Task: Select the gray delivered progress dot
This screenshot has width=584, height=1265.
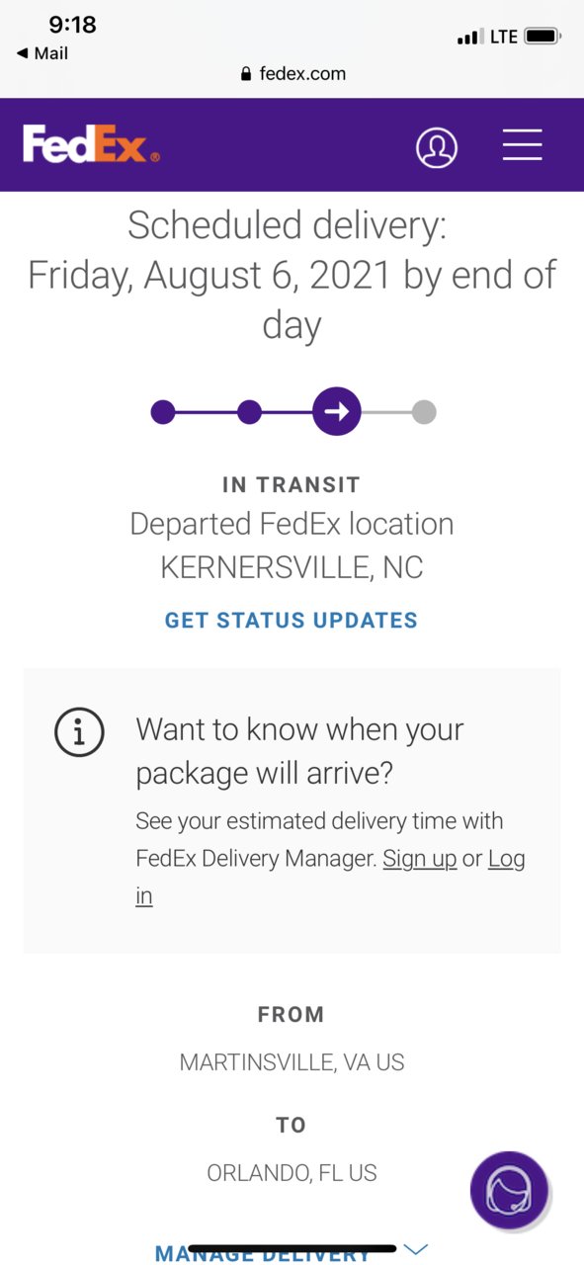Action: pyautogui.click(x=424, y=411)
